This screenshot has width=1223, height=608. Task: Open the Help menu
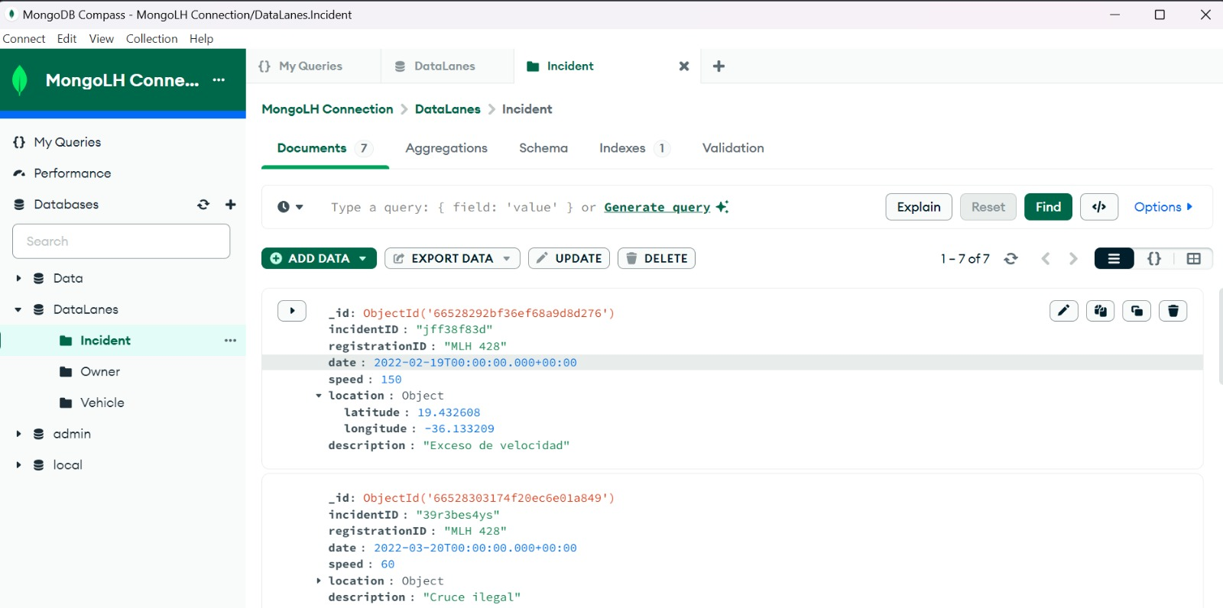click(201, 39)
